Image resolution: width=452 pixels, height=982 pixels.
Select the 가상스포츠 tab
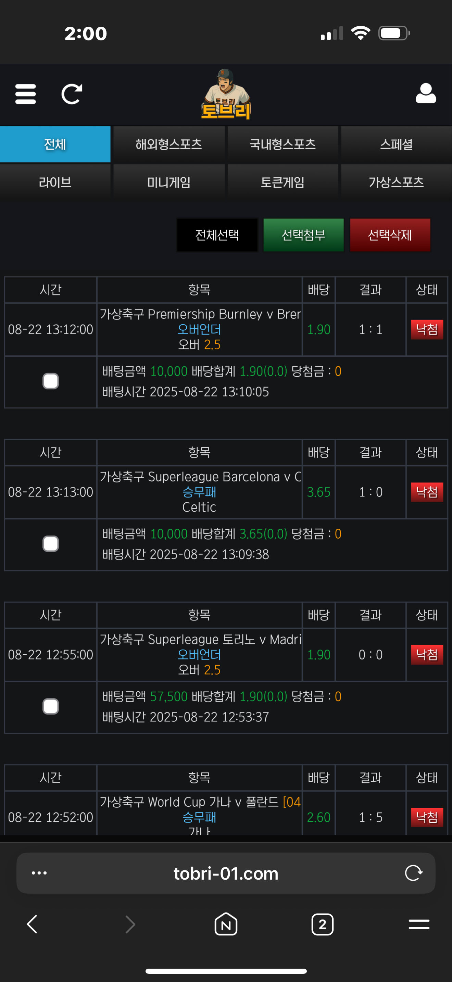[x=397, y=182]
